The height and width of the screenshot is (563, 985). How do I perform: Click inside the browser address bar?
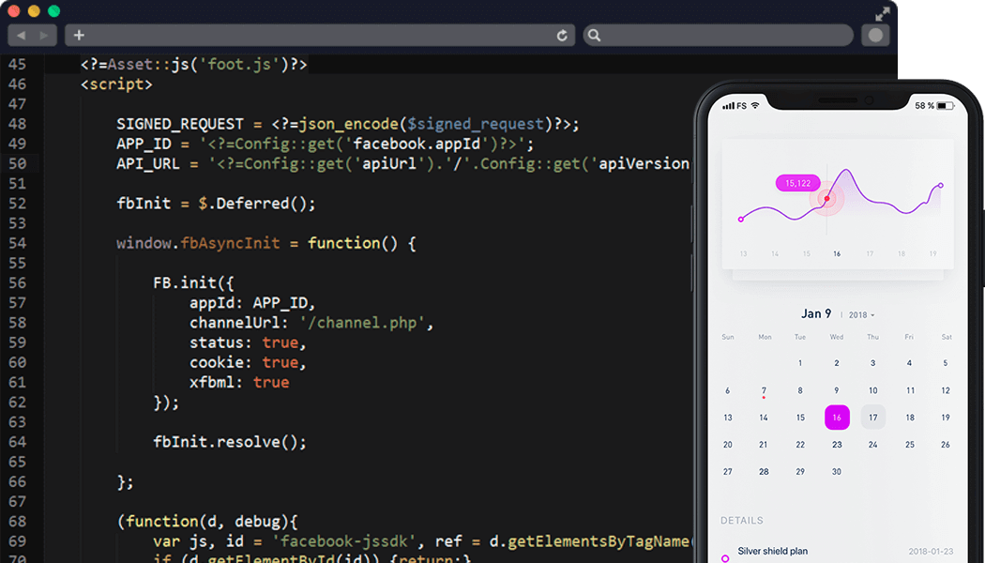pos(319,36)
